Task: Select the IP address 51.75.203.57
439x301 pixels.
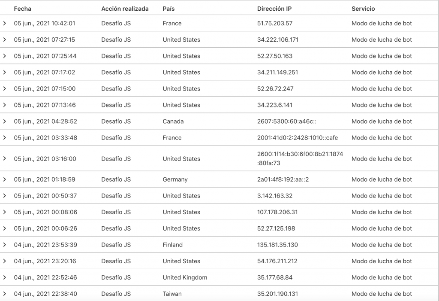Action: click(275, 24)
